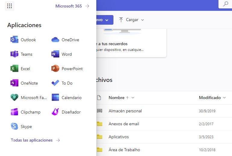This screenshot has height=156, width=232.
Task: Launch the Teams app
Action: [x=21, y=54]
